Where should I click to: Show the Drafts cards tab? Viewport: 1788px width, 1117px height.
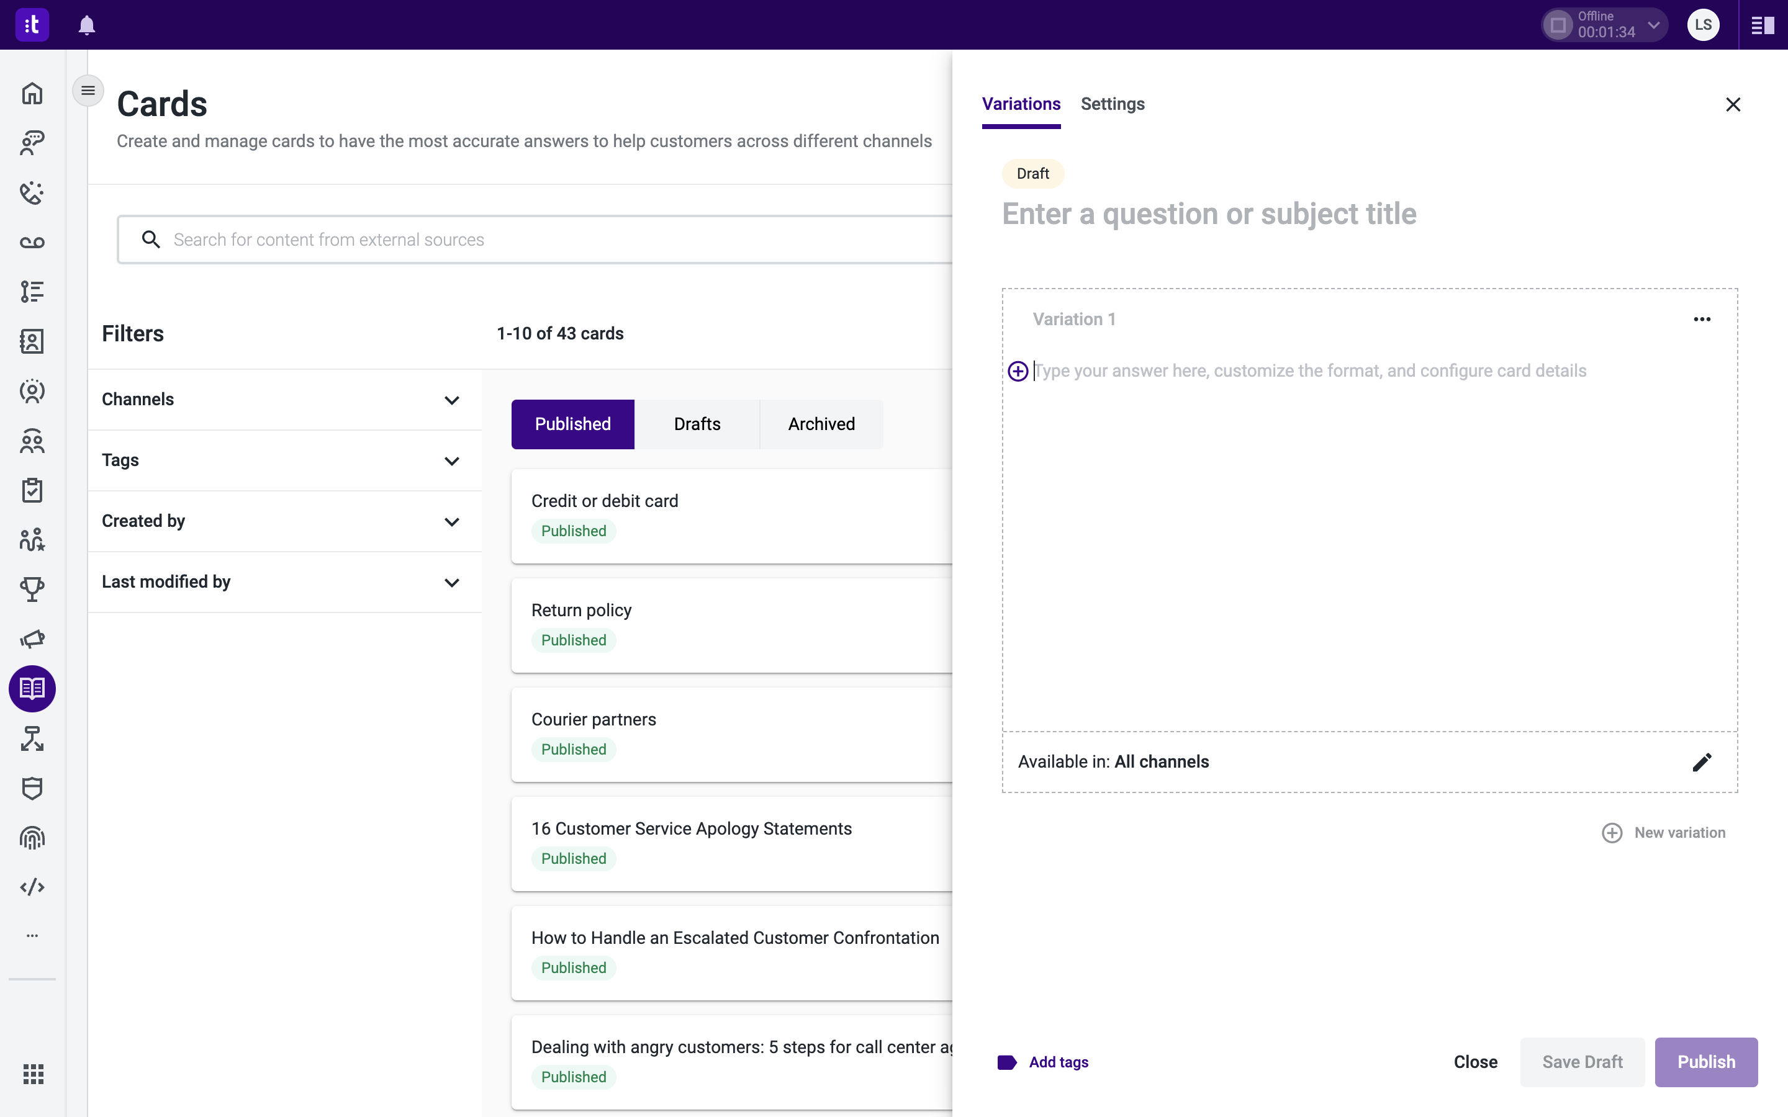tap(697, 424)
